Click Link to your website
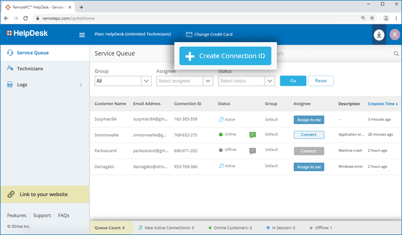 (x=44, y=194)
